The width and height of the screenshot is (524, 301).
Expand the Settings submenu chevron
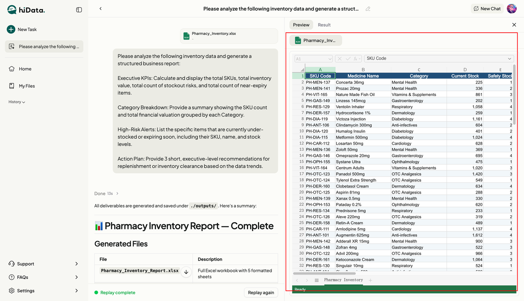[x=77, y=291]
